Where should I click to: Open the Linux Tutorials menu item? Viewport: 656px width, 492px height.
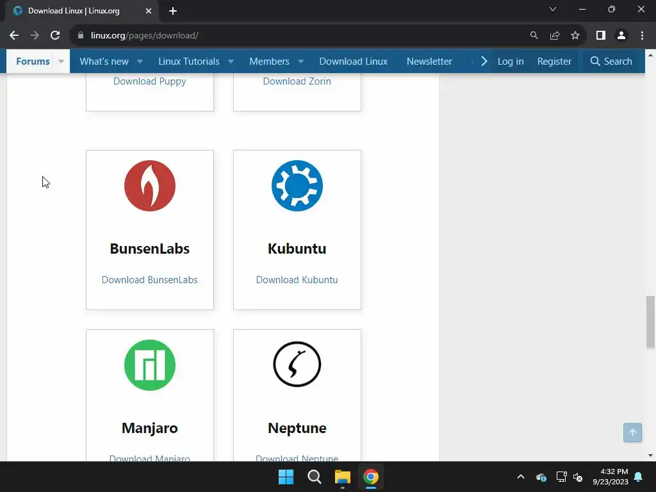click(x=189, y=61)
